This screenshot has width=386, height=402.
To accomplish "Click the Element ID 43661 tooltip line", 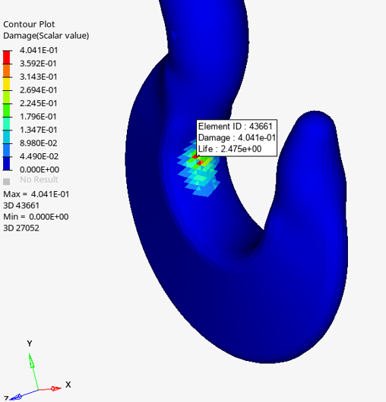I will point(236,127).
